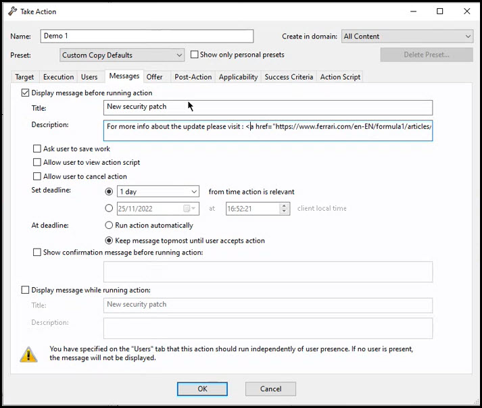
Task: Switch to the Execution tab
Action: click(x=58, y=77)
